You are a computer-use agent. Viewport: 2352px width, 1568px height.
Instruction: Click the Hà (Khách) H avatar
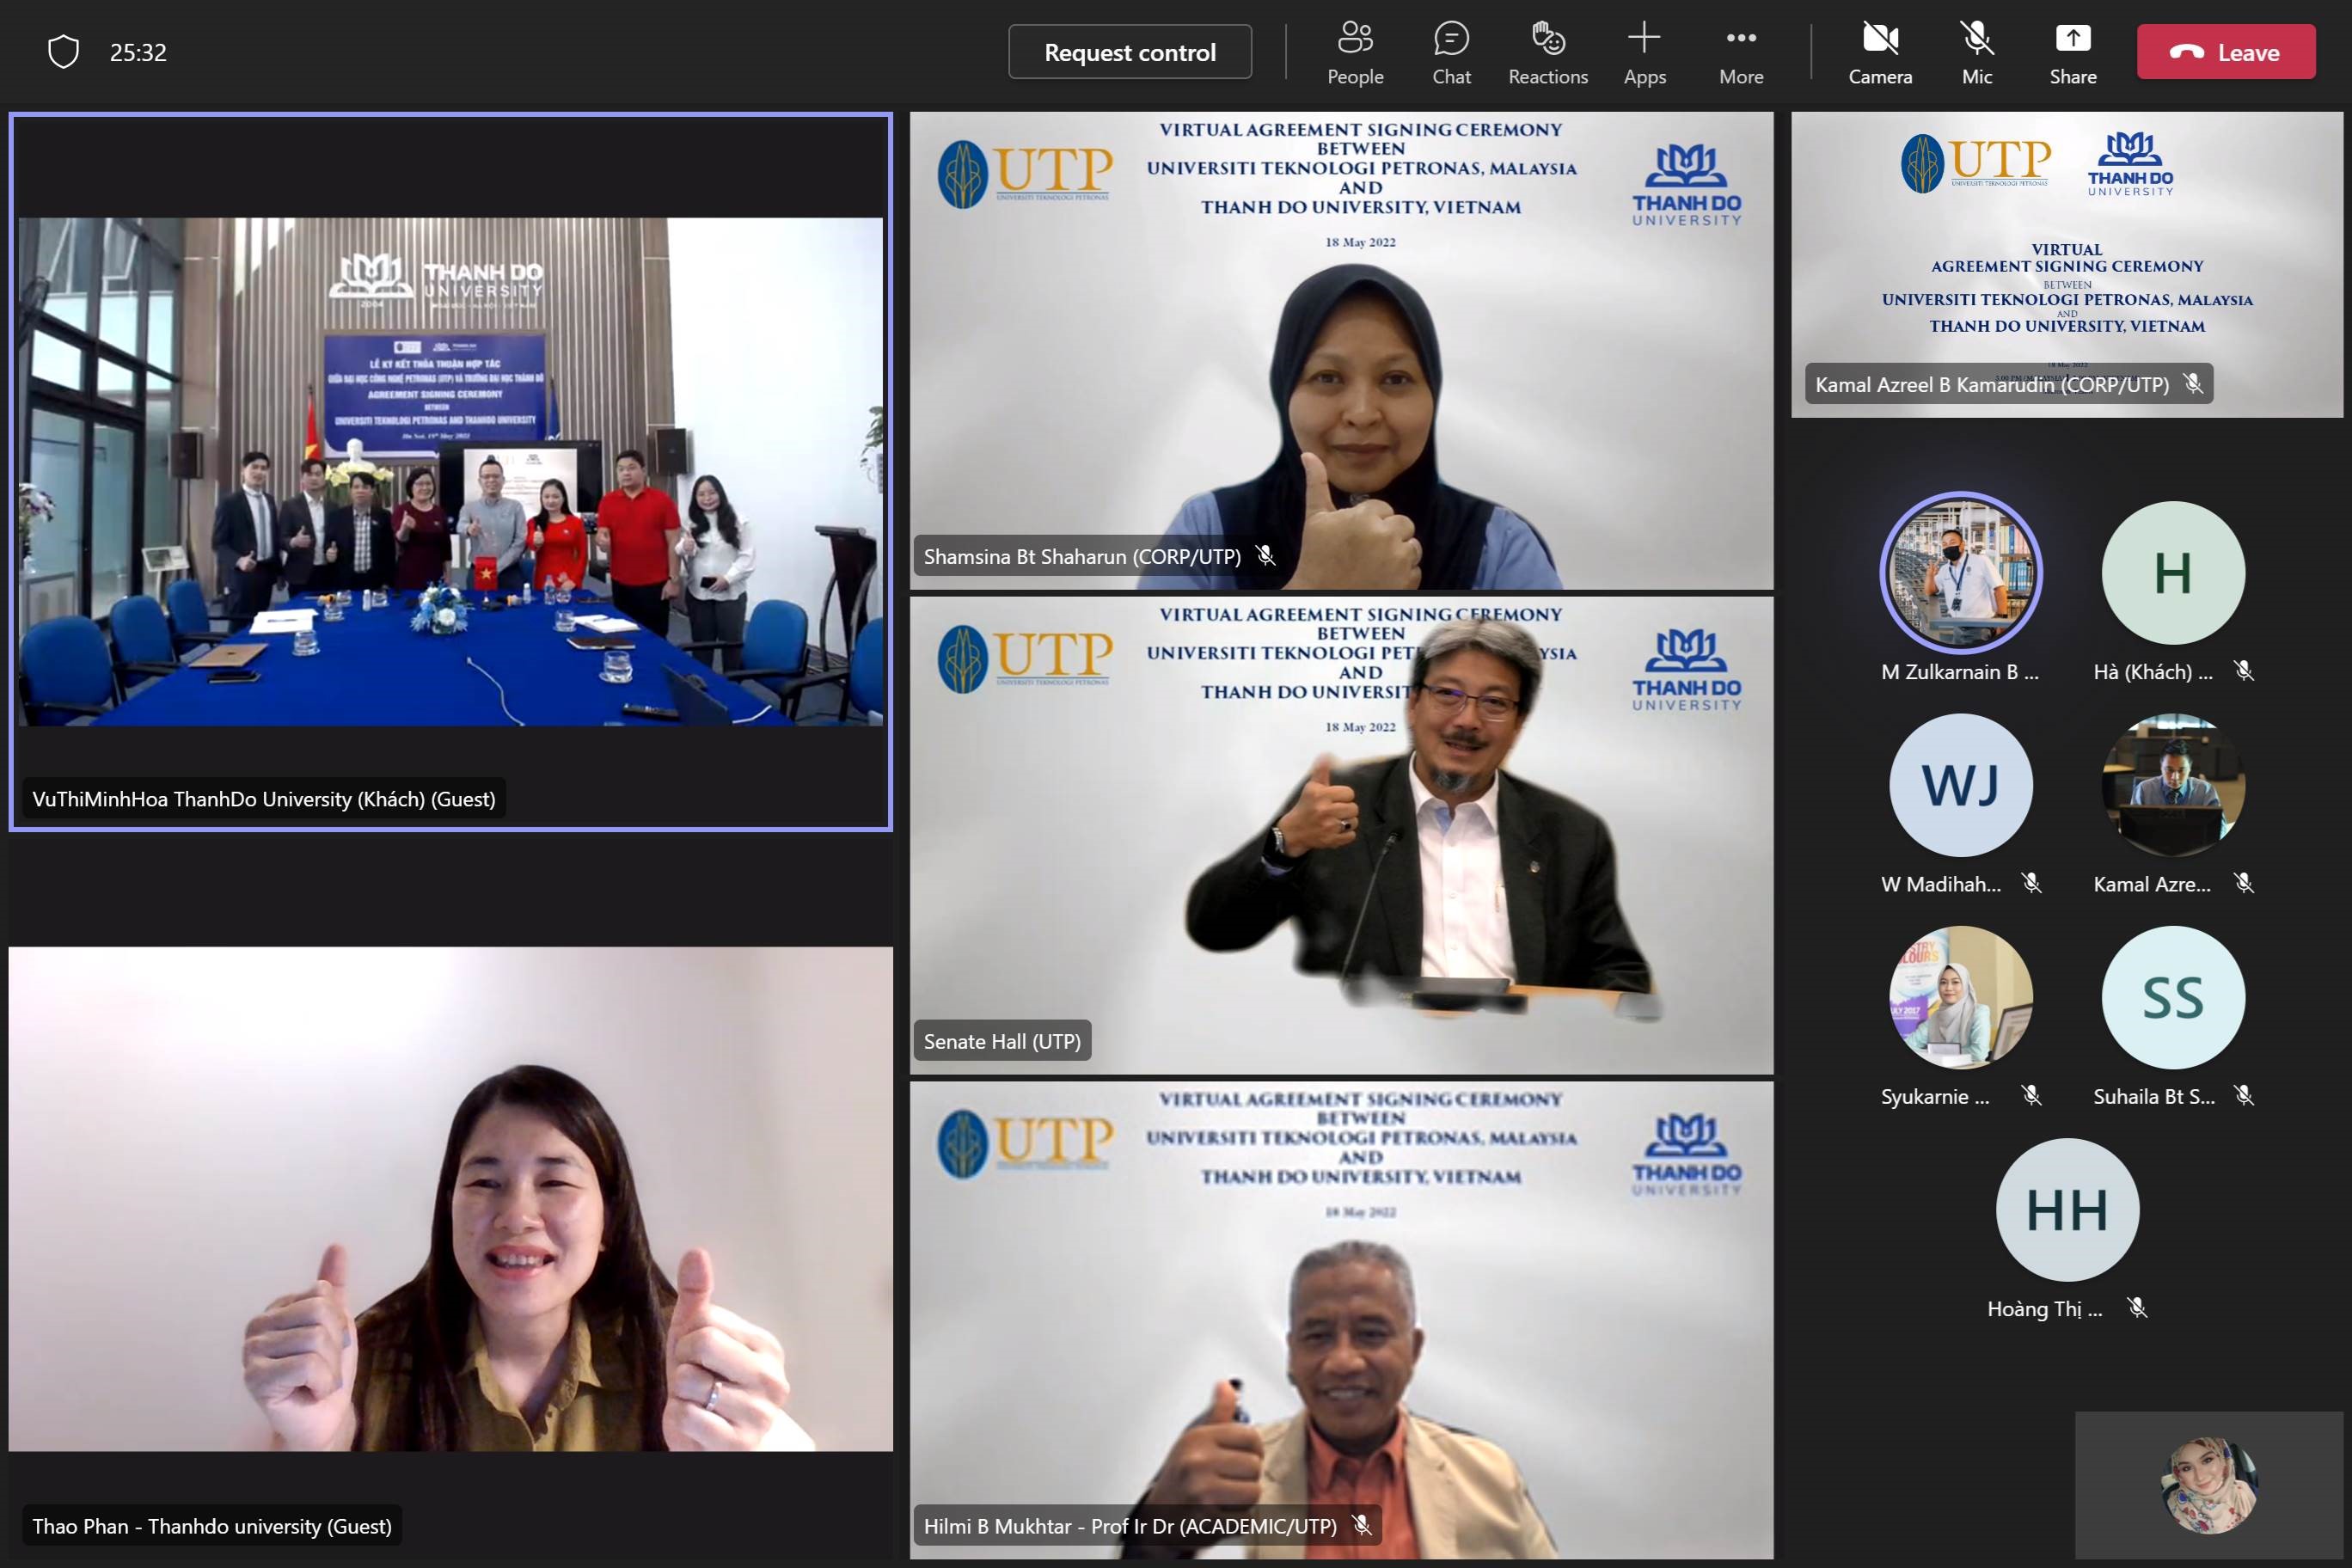[x=2173, y=573]
